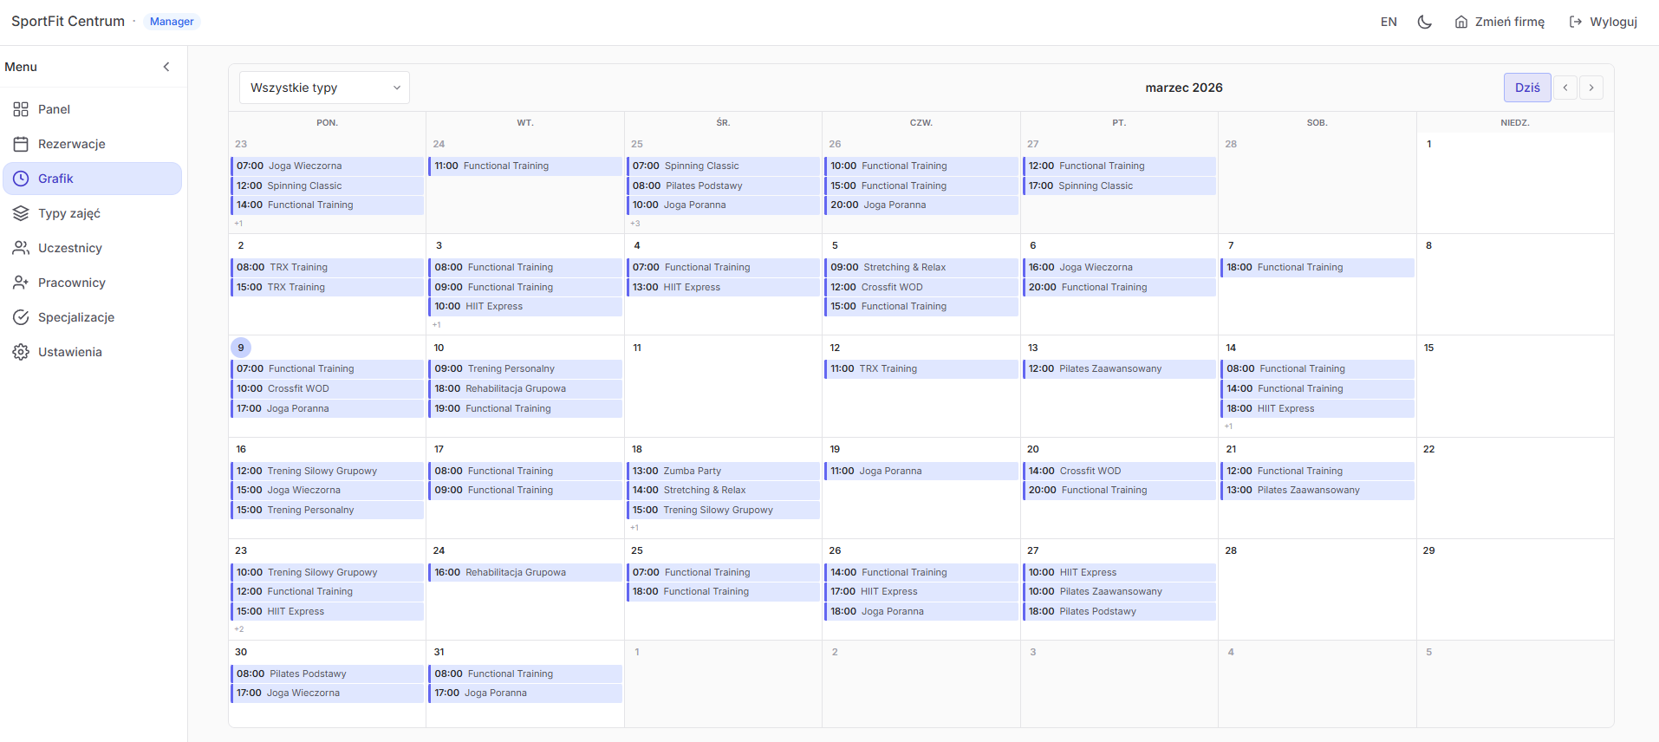Collapse the Menu sidebar with chevron

pos(166,67)
